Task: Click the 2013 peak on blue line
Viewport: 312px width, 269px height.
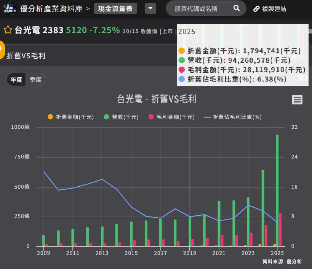Action: pos(102,179)
